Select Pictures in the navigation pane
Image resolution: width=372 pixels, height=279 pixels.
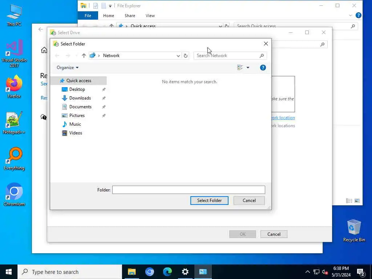pos(77,116)
